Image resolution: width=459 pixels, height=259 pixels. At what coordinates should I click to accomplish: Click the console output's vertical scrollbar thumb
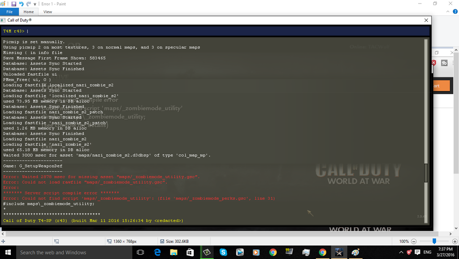tap(426, 173)
